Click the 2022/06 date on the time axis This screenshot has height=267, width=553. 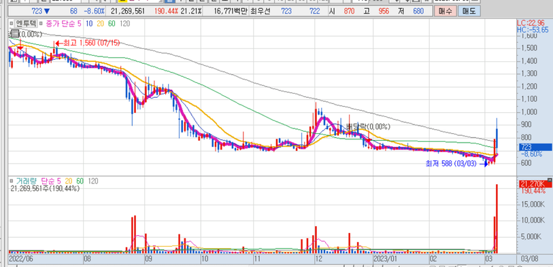[x=20, y=259]
